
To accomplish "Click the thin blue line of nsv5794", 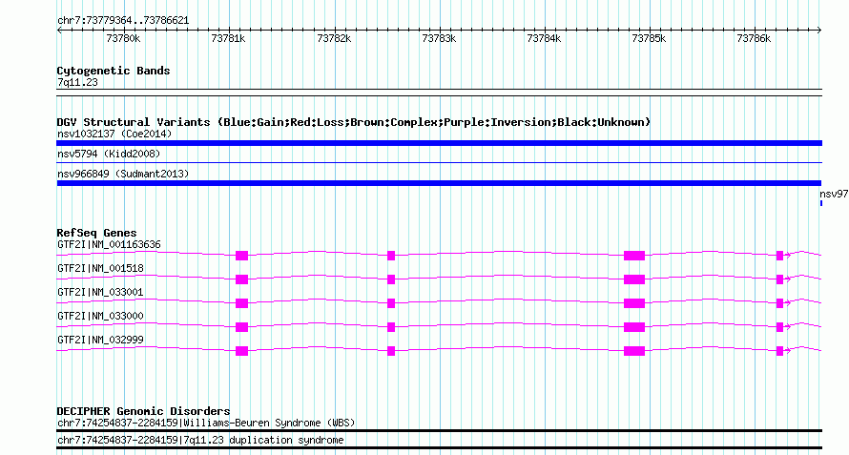I will point(439,162).
